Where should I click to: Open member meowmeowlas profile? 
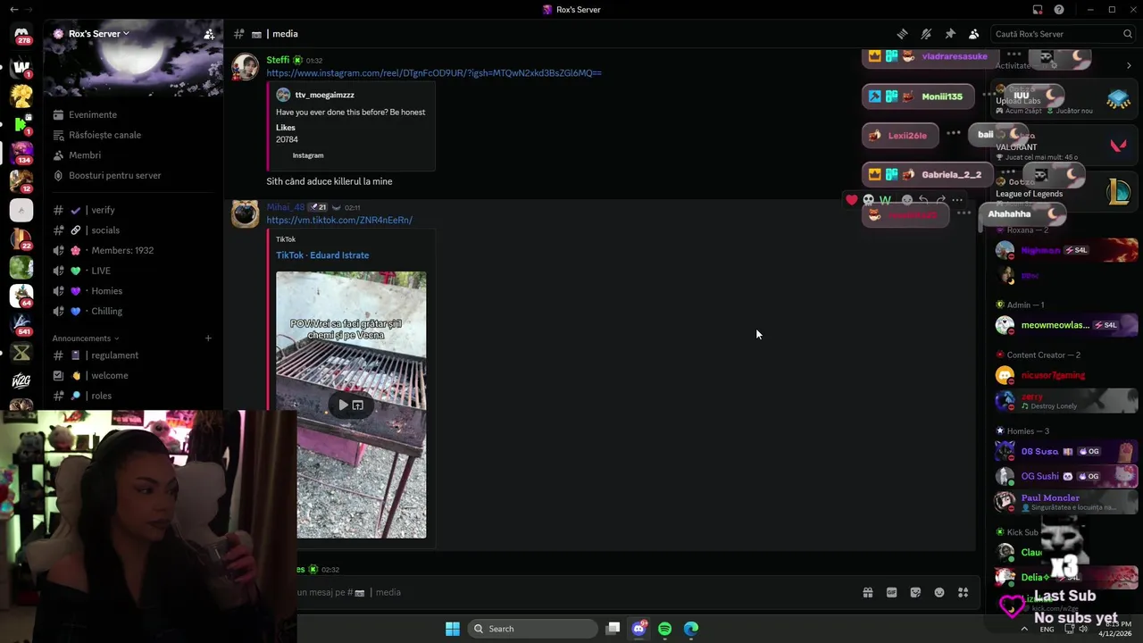[x=1066, y=325]
